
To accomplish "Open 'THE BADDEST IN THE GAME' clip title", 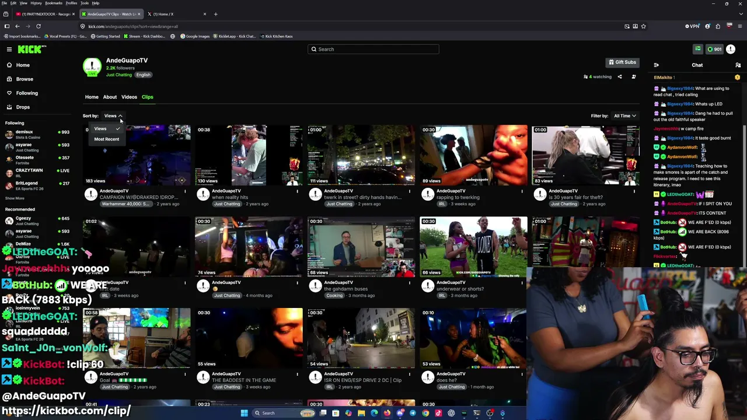I will pyautogui.click(x=244, y=380).
